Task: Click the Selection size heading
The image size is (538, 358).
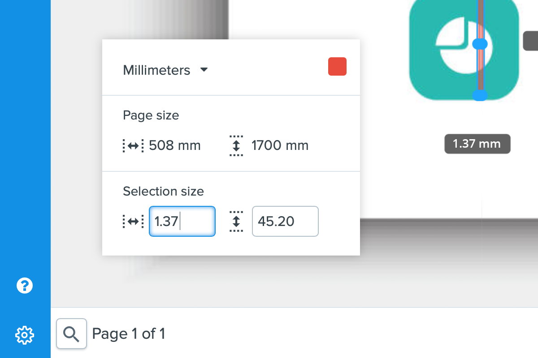Action: [163, 192]
